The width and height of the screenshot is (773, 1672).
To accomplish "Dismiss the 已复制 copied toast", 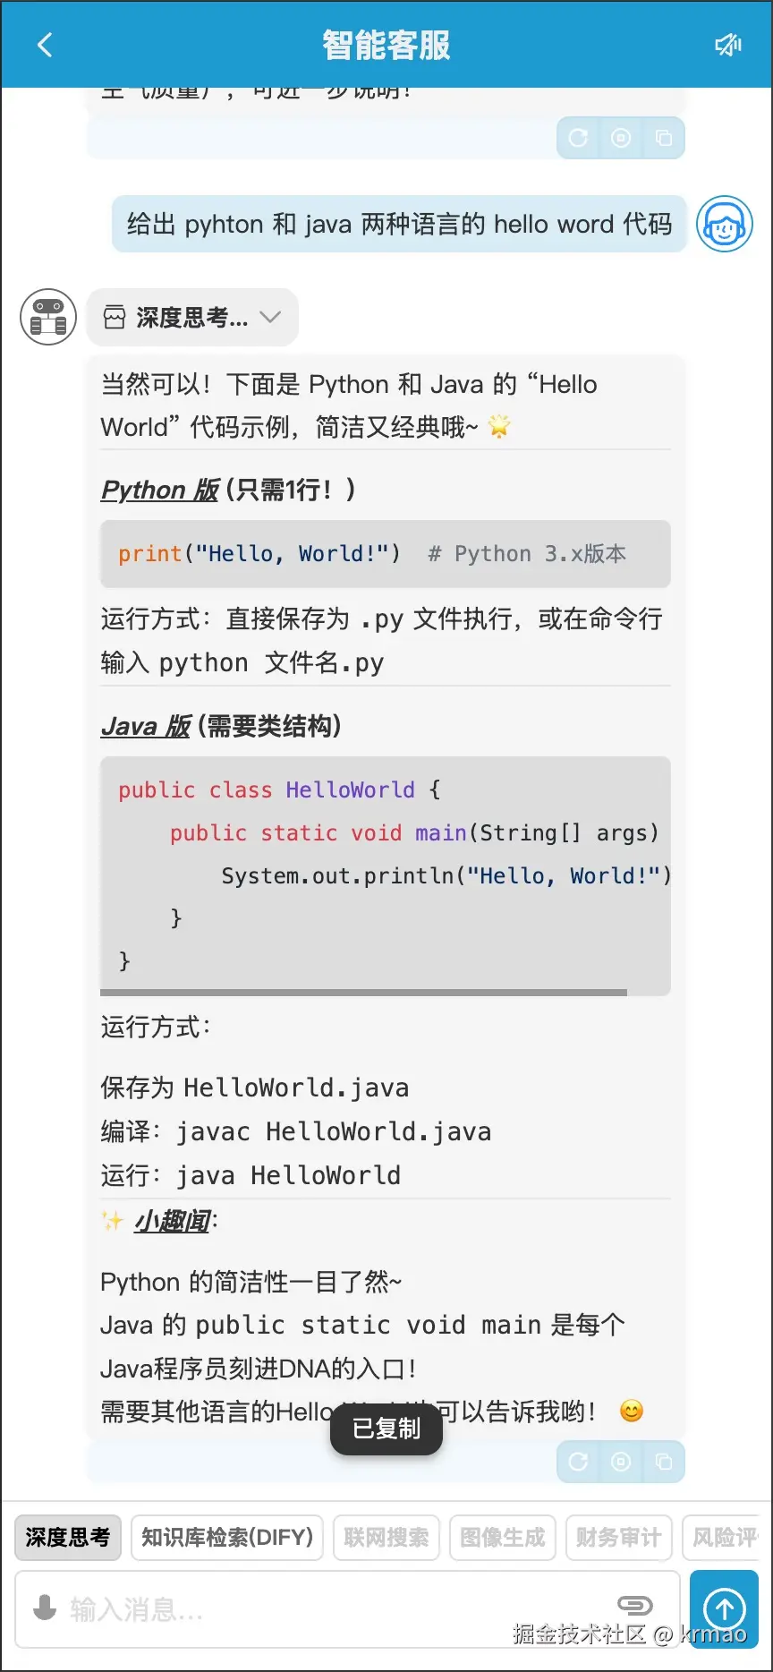I will [x=386, y=1429].
